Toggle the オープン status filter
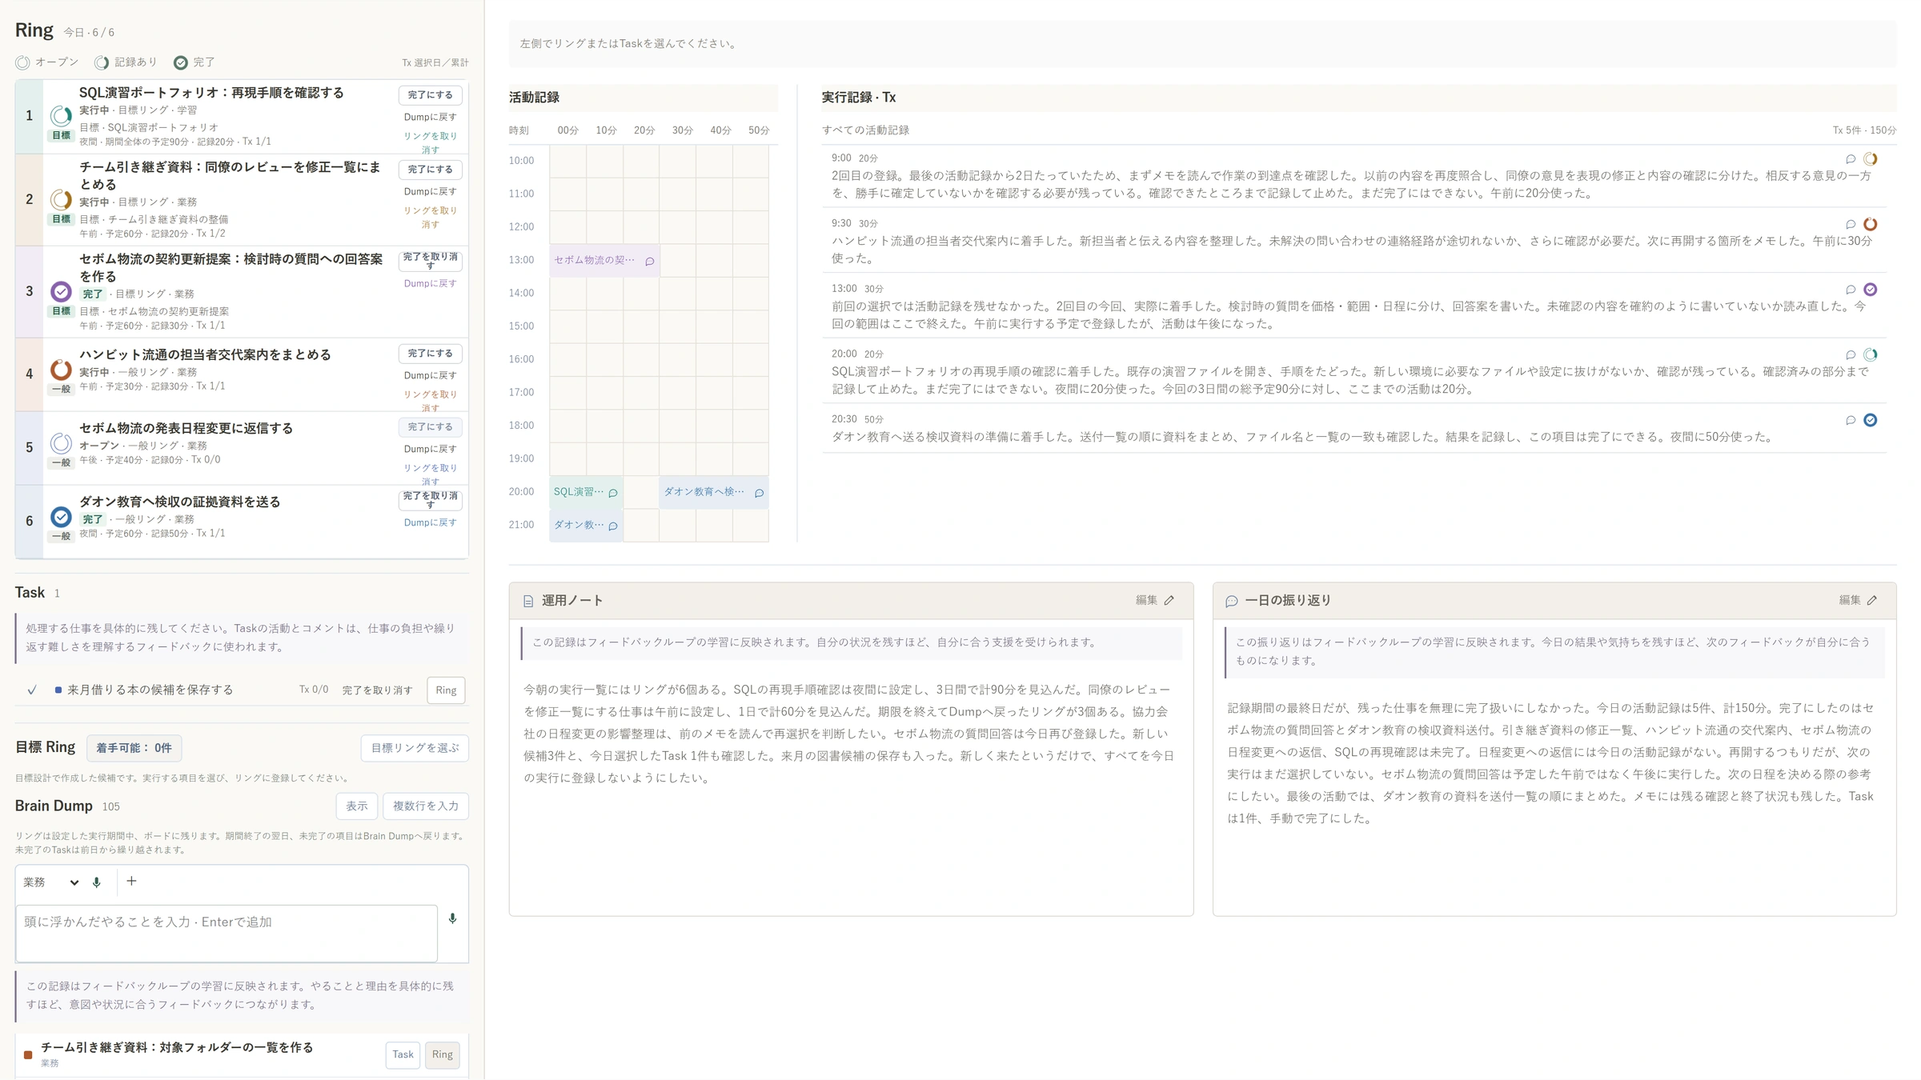 pos(47,62)
